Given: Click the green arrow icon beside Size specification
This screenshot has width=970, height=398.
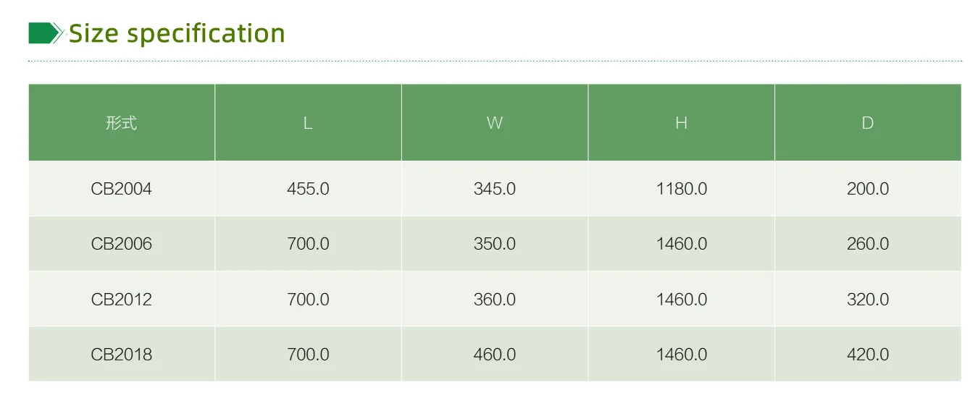Looking at the screenshot, I should tap(46, 33).
